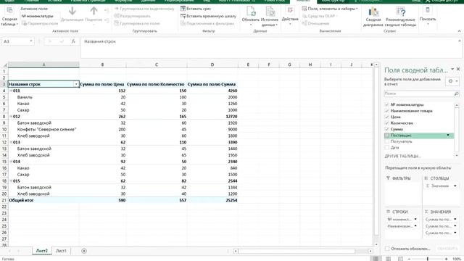Select the Общий итог cell
Screen dimensions: 464x261
[43, 200]
